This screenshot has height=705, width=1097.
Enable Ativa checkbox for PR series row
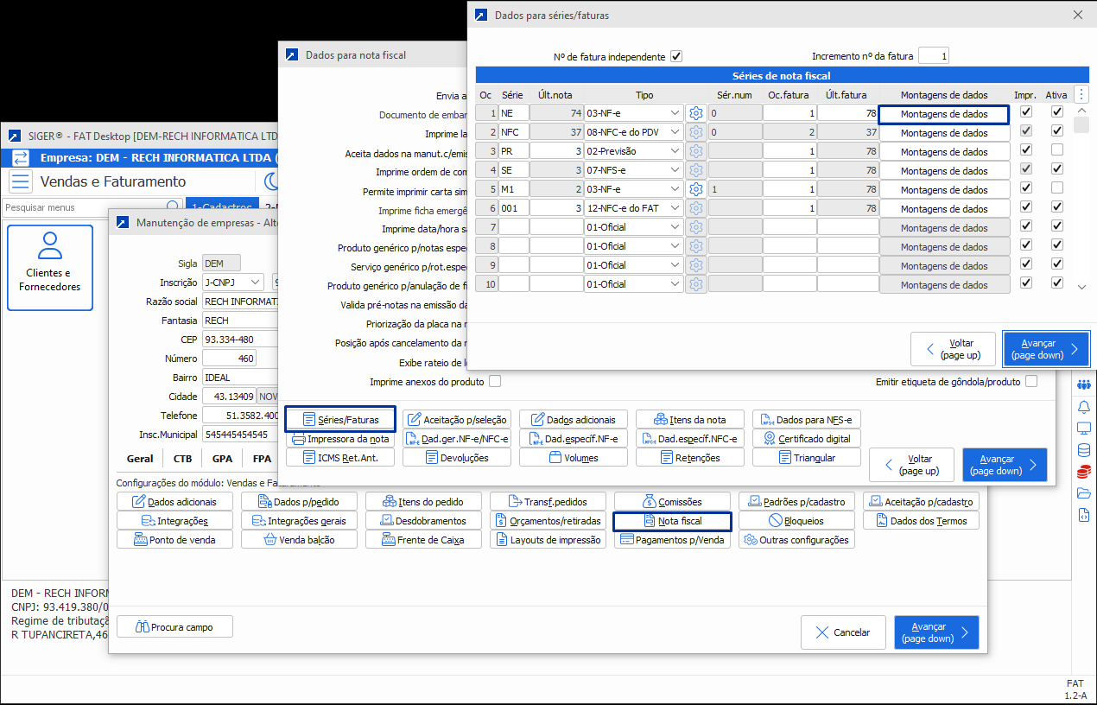coord(1056,150)
